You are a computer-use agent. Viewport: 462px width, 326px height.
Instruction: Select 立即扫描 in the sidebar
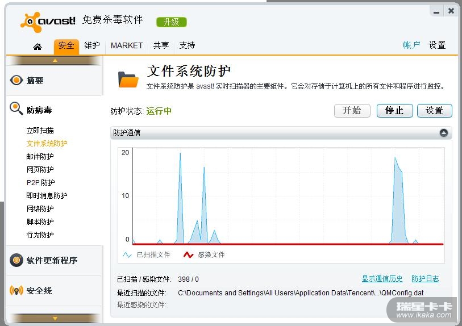click(40, 131)
